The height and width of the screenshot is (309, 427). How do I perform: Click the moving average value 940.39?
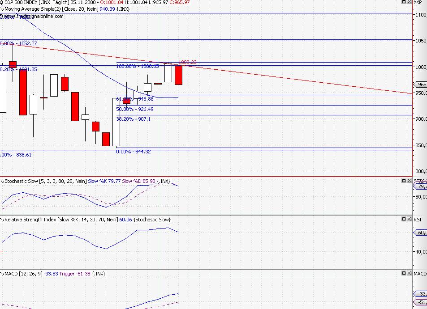(107, 9)
